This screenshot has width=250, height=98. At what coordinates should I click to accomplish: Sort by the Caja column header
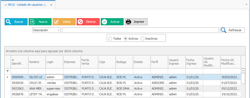[x=107, y=62]
